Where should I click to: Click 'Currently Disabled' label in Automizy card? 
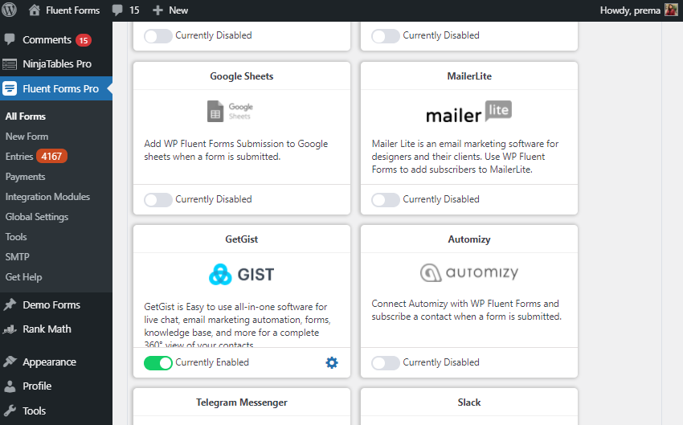coord(441,362)
